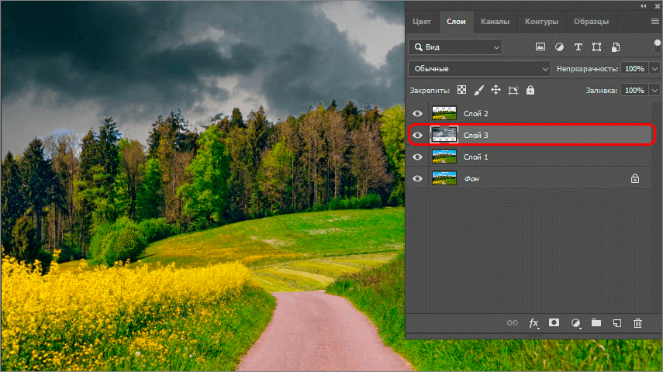Hide the Фон background layer

pos(418,179)
